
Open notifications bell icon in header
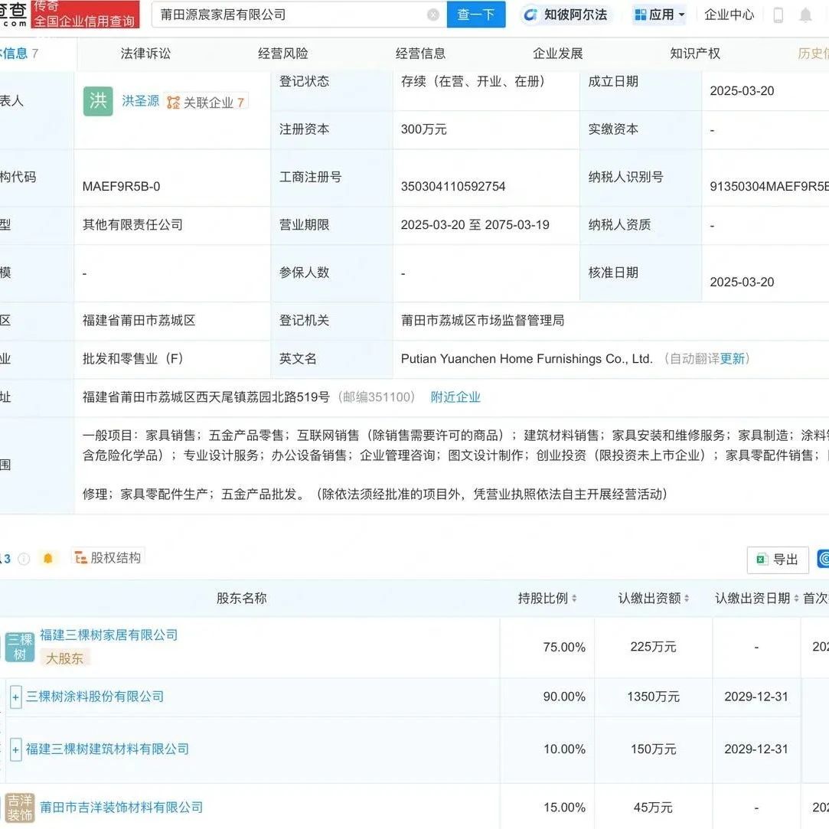[x=805, y=15]
